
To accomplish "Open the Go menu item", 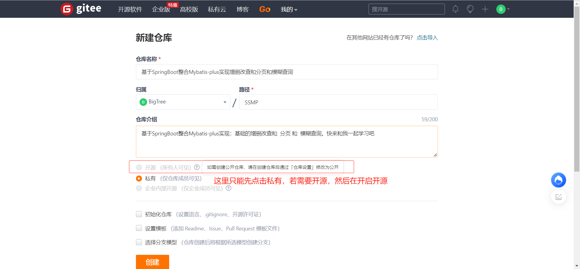I will [x=265, y=9].
